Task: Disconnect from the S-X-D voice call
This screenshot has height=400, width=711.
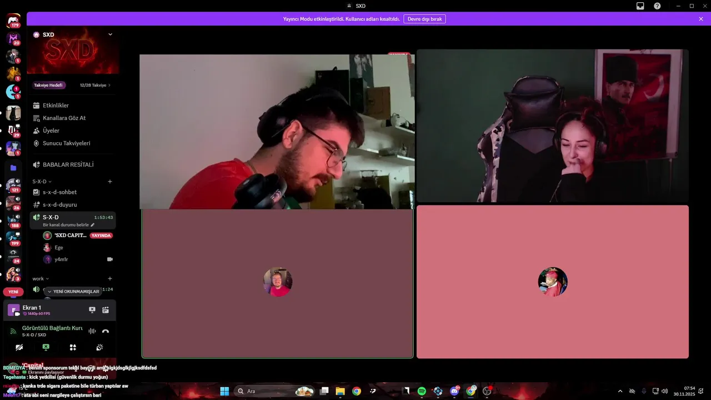Action: tap(106, 331)
